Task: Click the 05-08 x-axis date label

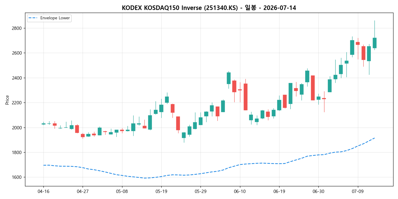Action: (x=122, y=191)
